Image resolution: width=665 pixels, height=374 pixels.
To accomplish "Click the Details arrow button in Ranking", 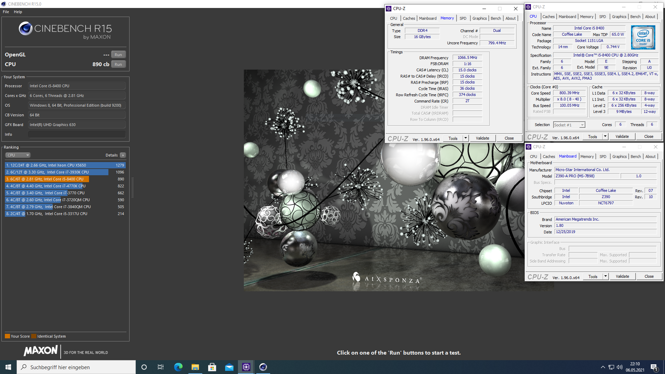I will [x=123, y=155].
